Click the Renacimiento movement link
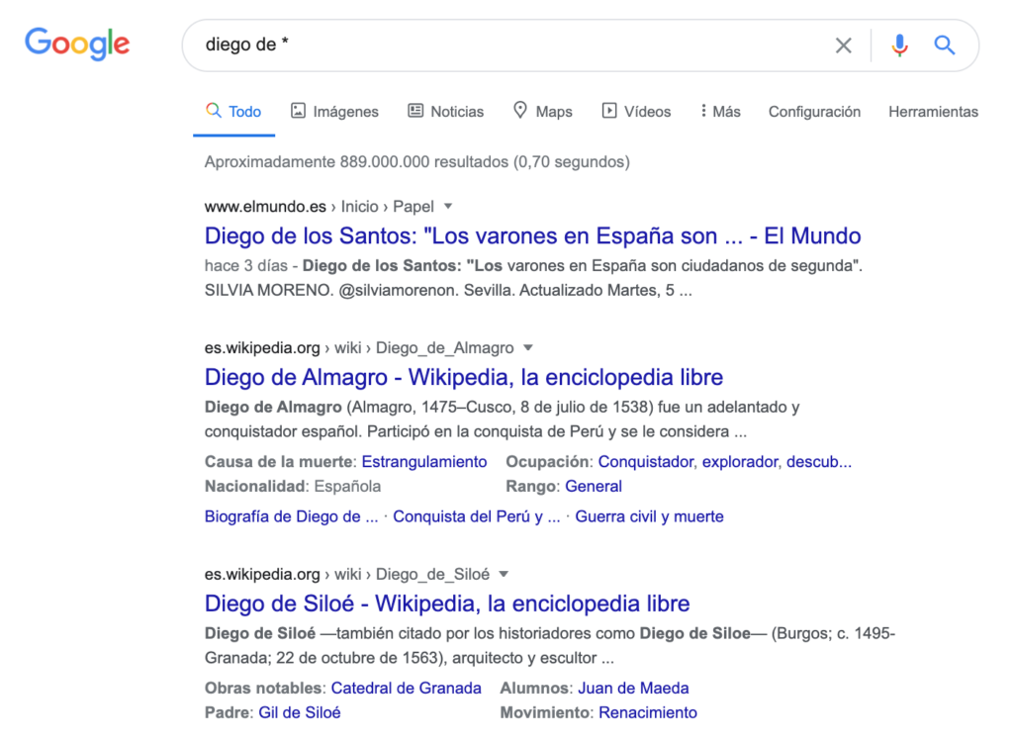This screenshot has height=744, width=1013. pos(647,713)
